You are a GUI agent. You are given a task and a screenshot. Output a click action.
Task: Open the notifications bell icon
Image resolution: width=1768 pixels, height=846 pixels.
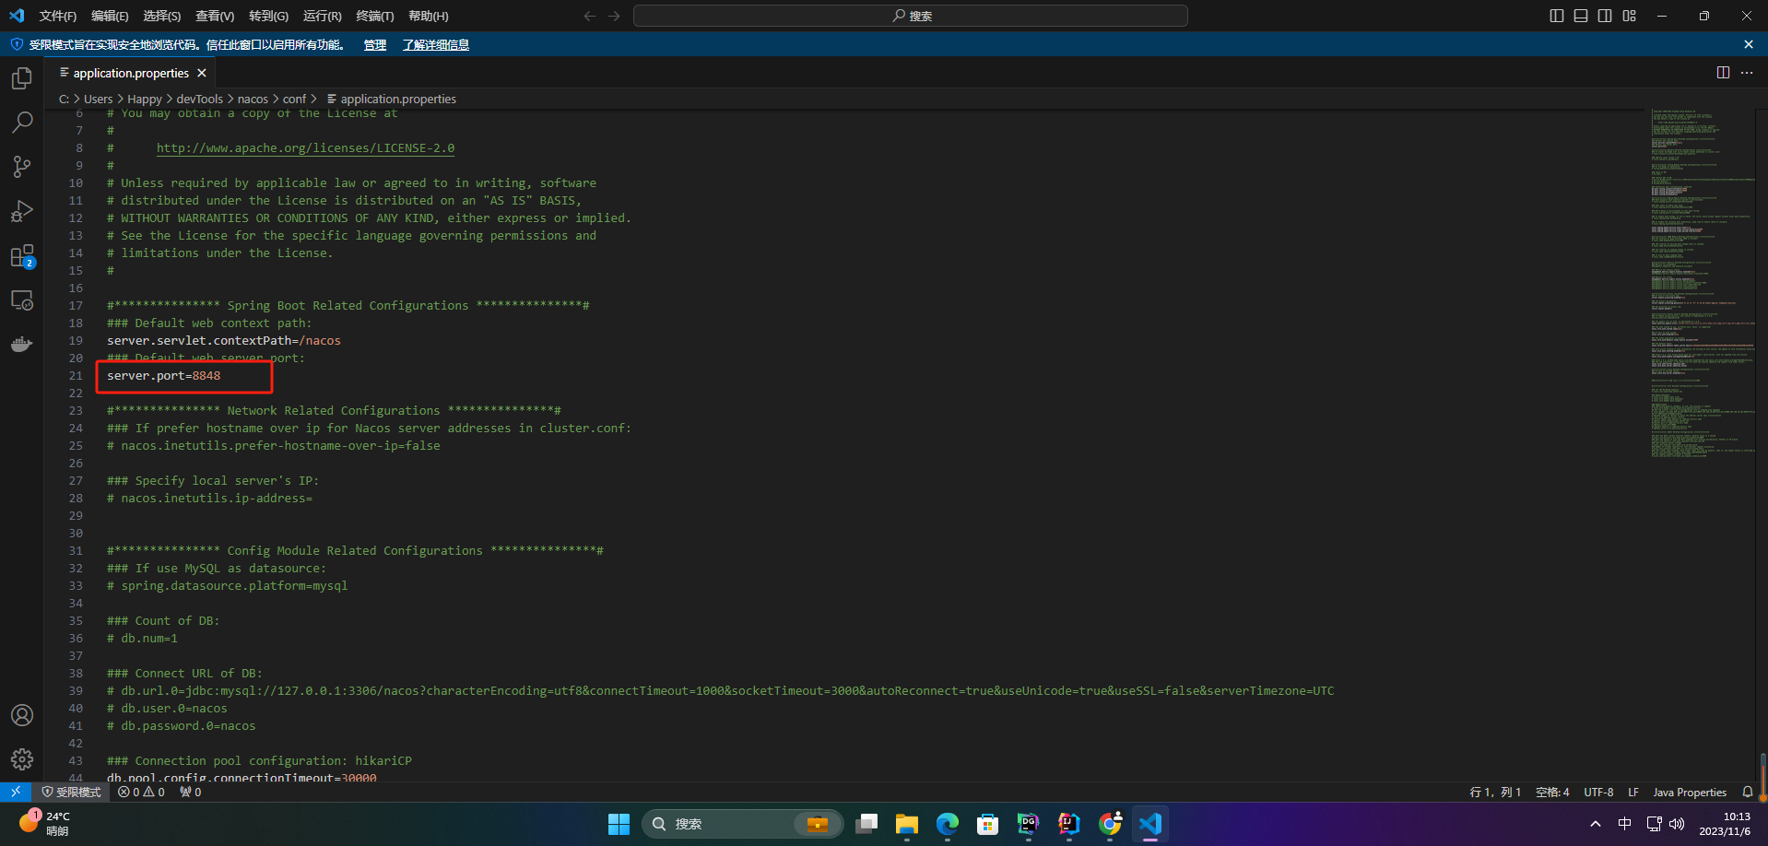(x=1748, y=792)
